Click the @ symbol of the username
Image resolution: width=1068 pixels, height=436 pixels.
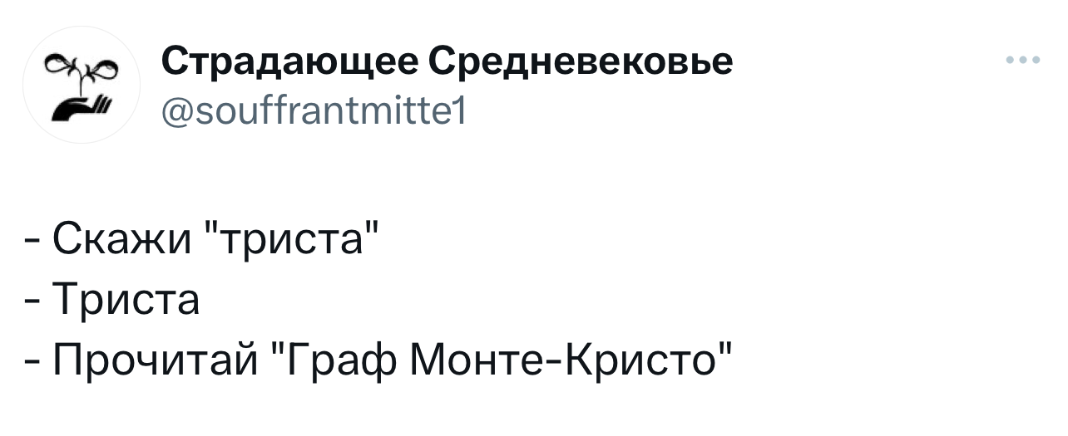click(x=176, y=108)
